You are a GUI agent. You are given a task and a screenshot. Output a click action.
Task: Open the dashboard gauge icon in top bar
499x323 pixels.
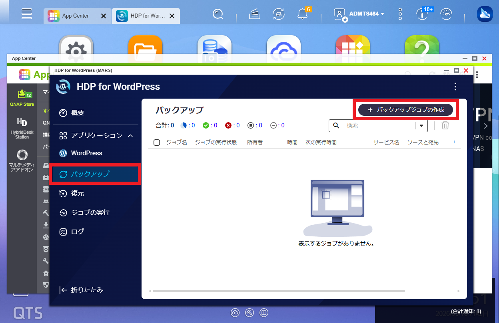pos(446,15)
